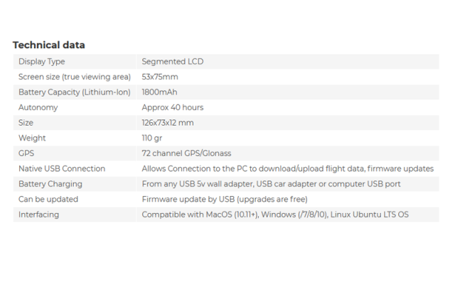Select the Weight row label
The width and height of the screenshot is (455, 284).
click(x=32, y=138)
